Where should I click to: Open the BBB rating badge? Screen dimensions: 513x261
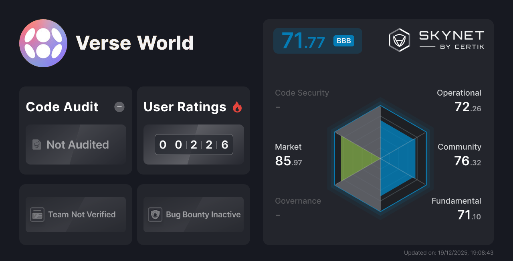coord(343,40)
